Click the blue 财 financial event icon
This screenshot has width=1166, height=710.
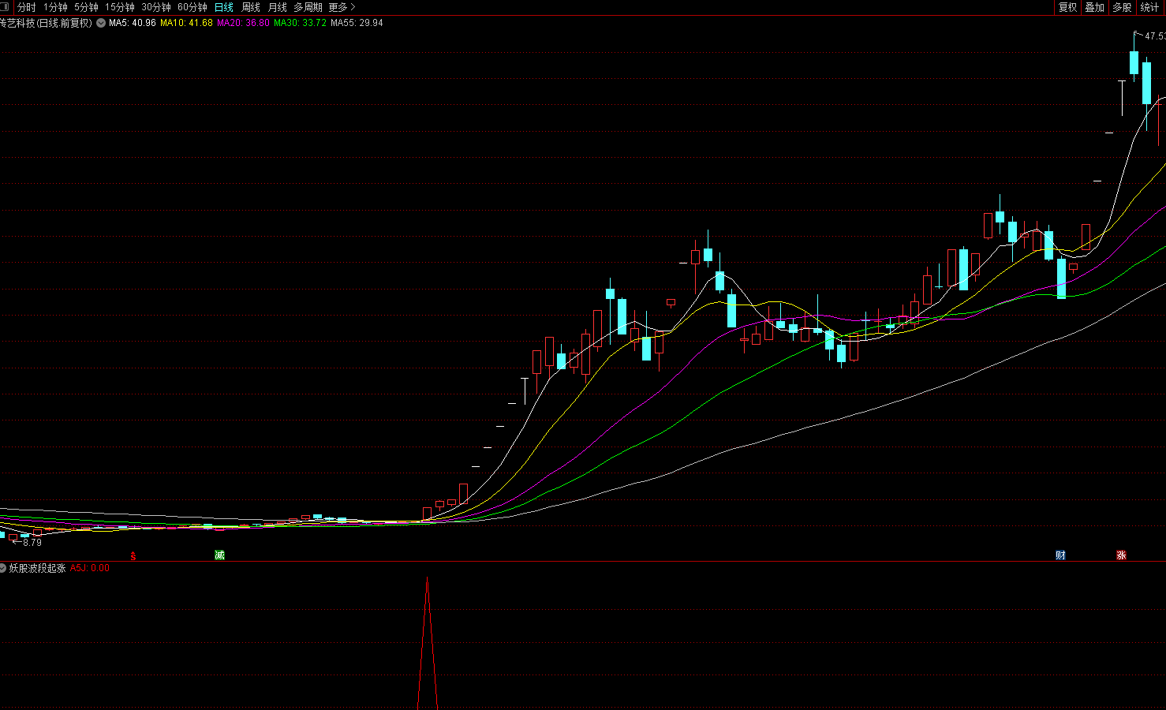click(x=1060, y=555)
